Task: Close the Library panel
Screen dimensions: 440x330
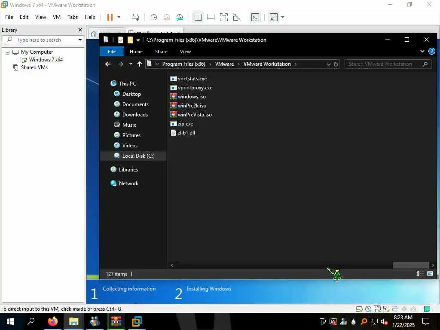Action: click(x=80, y=30)
